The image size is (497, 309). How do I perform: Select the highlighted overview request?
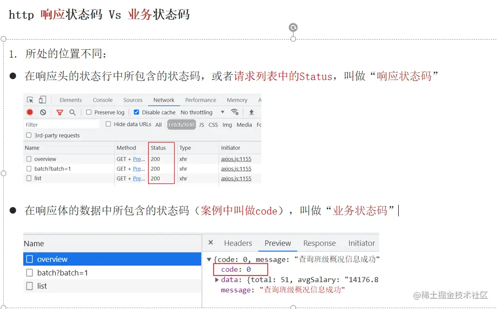112,259
